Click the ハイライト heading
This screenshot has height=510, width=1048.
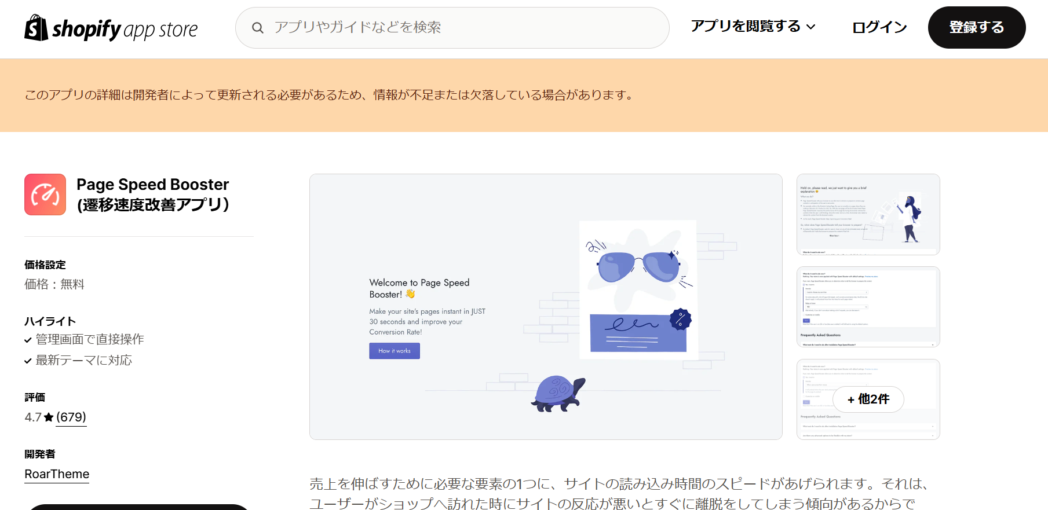click(x=50, y=321)
